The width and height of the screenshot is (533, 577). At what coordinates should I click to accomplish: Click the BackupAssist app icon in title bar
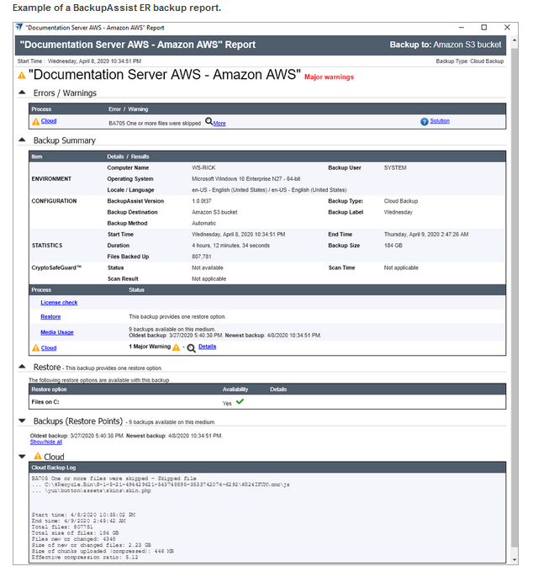[20, 27]
